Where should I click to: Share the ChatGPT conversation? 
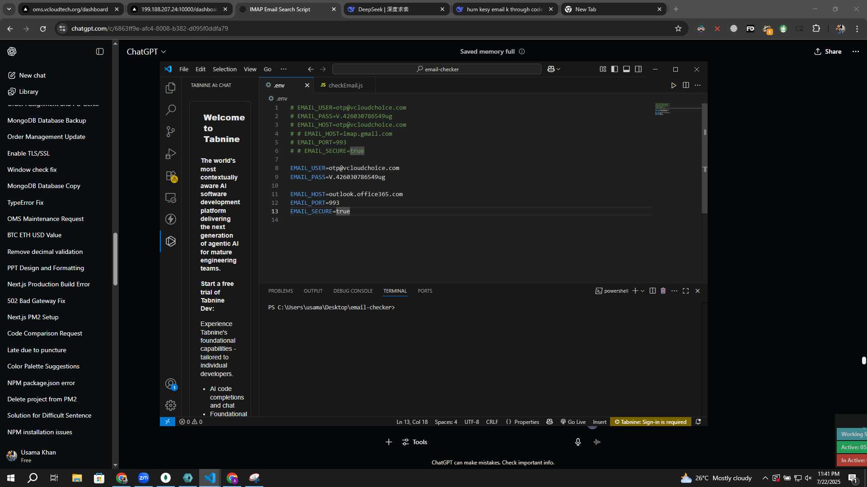[828, 51]
